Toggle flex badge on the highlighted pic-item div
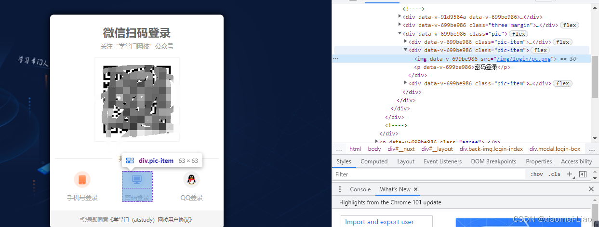The width and height of the screenshot is (599, 227). 540,50
